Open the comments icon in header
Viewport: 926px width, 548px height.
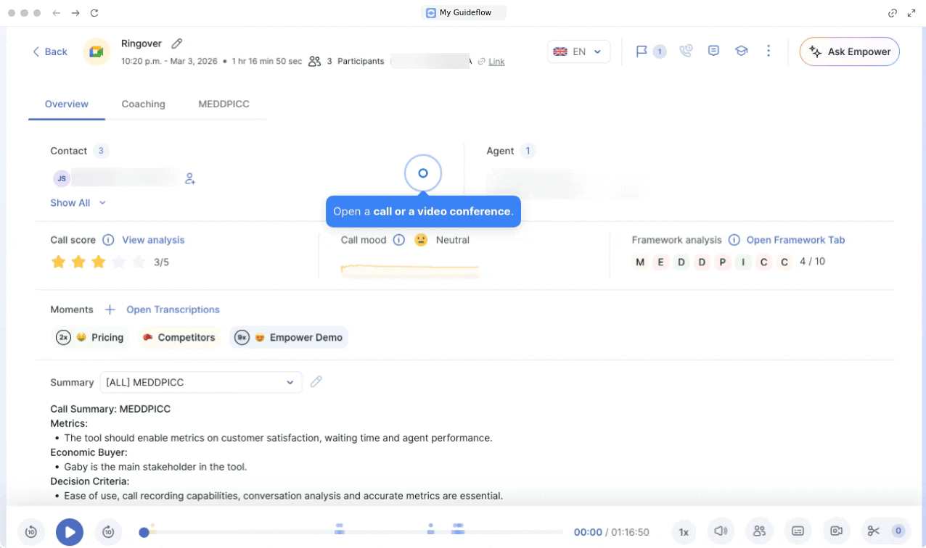click(713, 51)
